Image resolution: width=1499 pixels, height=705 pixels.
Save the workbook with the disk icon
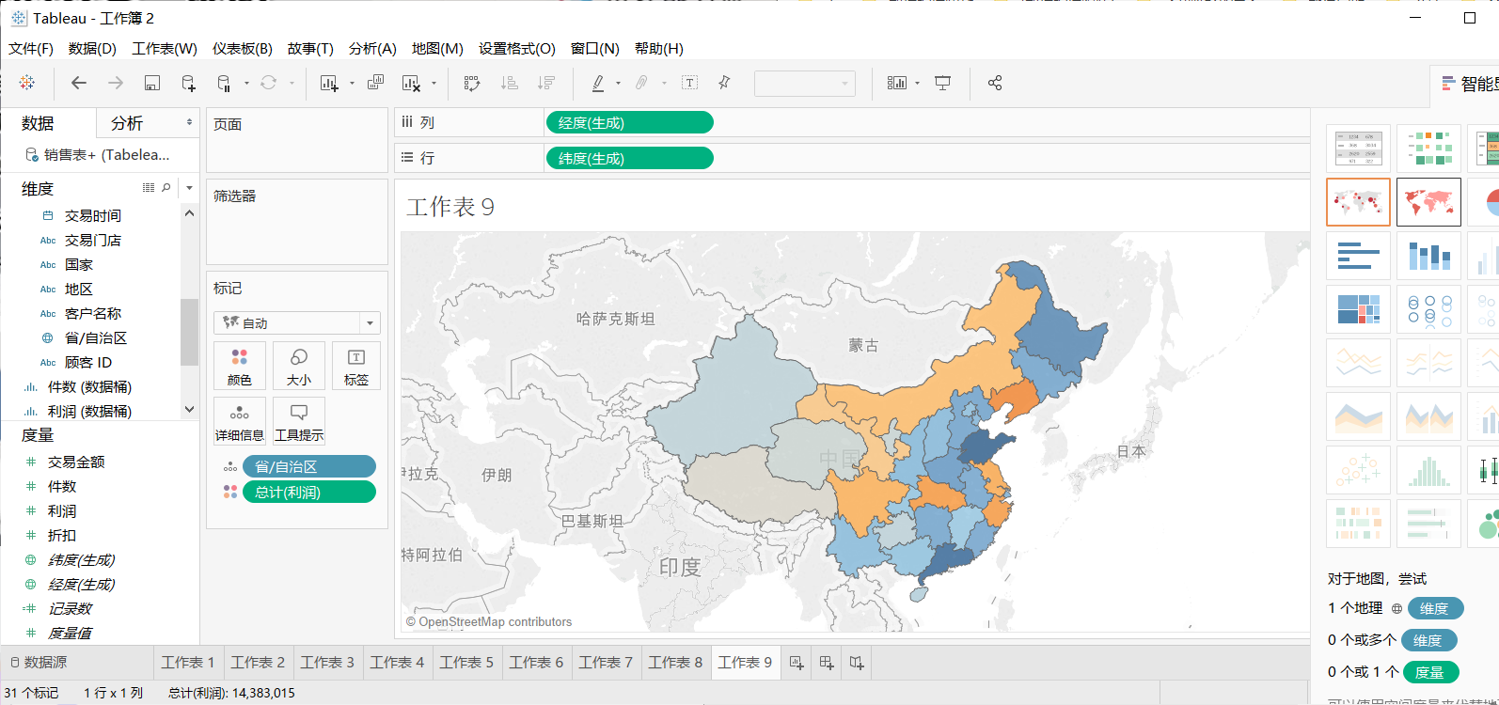click(x=151, y=83)
